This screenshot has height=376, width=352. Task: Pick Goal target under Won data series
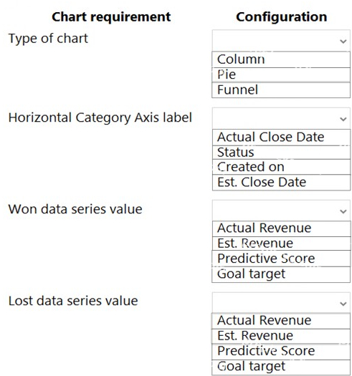coord(281,274)
